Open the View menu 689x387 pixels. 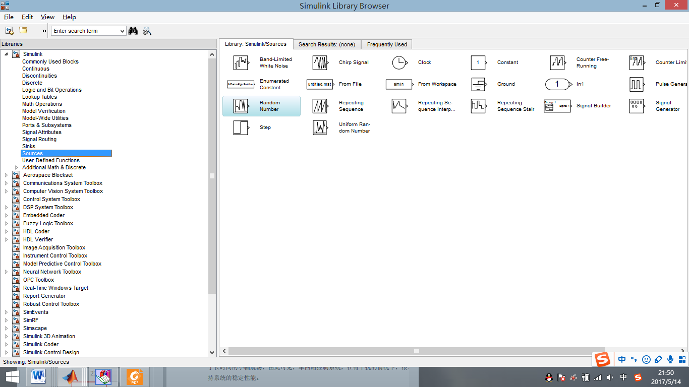pos(47,17)
